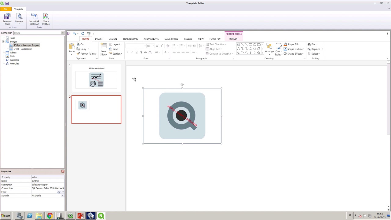
Task: Select the Variables tree node
Action: pos(14,60)
